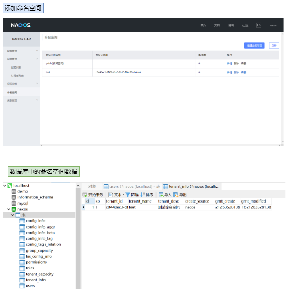This screenshot has width=289, height=292.
Task: Click the his_config_info table icon
Action: 22,256
